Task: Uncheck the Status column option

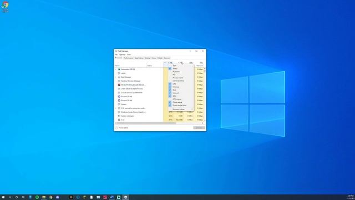Action: coord(181,68)
